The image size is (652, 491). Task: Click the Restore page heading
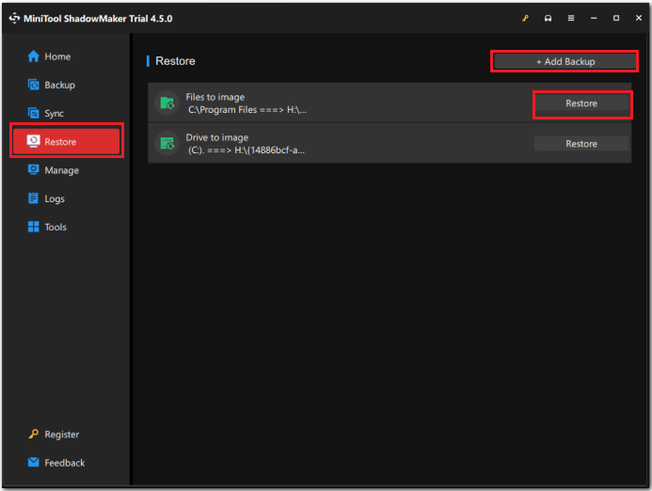pyautogui.click(x=175, y=61)
